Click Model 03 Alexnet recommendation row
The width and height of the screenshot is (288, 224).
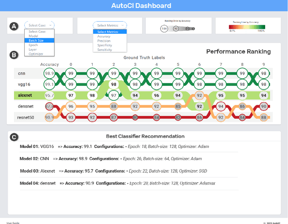pyautogui.click(x=113, y=171)
